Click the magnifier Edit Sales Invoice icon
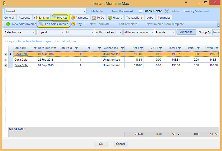 click(41, 24)
